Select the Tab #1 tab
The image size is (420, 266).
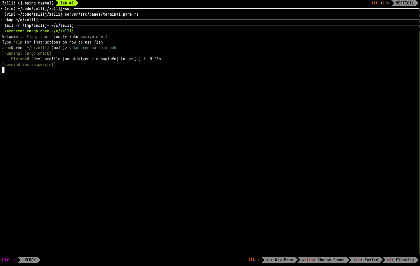(x=67, y=3)
